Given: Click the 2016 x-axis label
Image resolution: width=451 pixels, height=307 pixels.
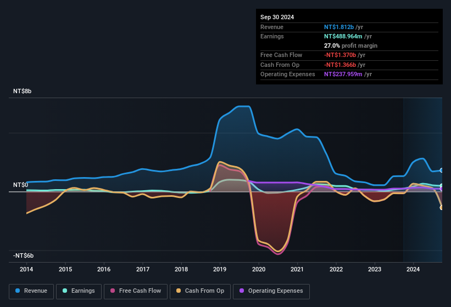Looking at the screenshot, I should coord(104,269).
